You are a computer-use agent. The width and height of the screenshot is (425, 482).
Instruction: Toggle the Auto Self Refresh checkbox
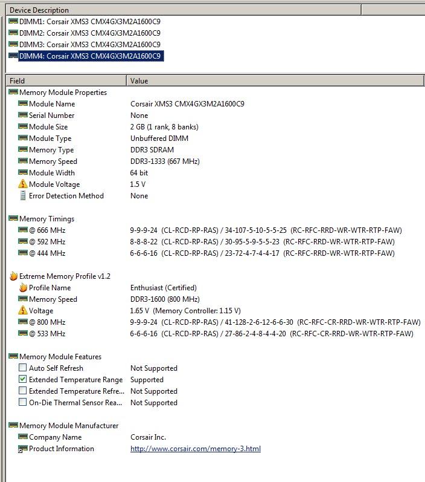22,368
